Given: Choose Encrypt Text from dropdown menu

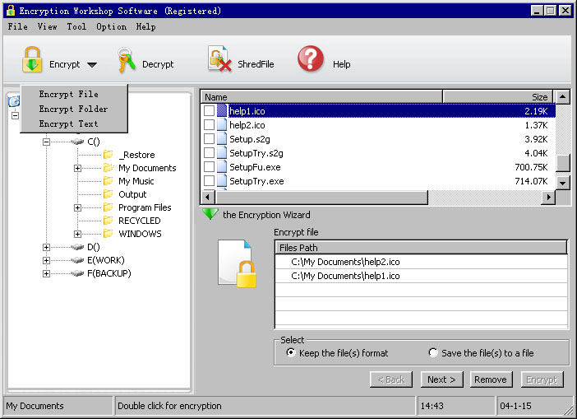Looking at the screenshot, I should [74, 123].
